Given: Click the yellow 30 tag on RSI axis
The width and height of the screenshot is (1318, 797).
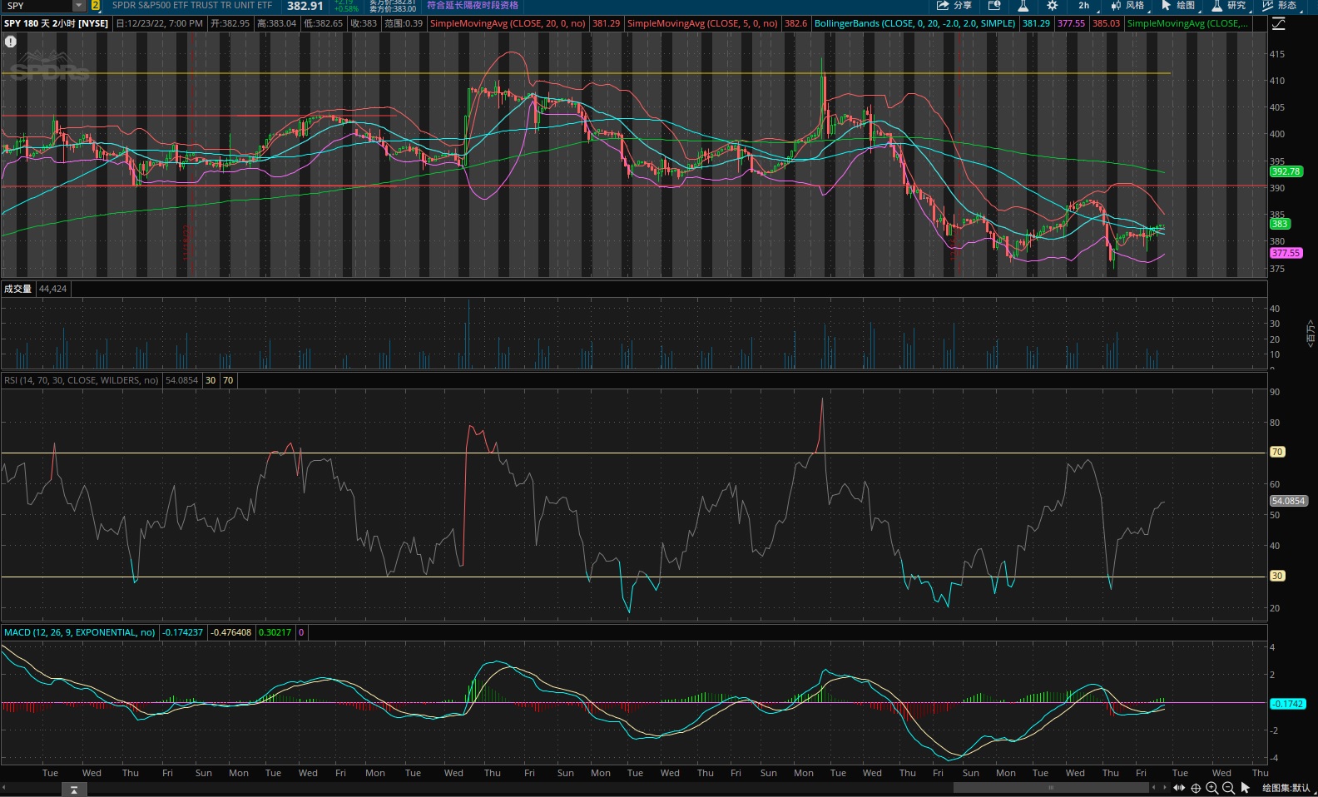Looking at the screenshot, I should 1277,576.
